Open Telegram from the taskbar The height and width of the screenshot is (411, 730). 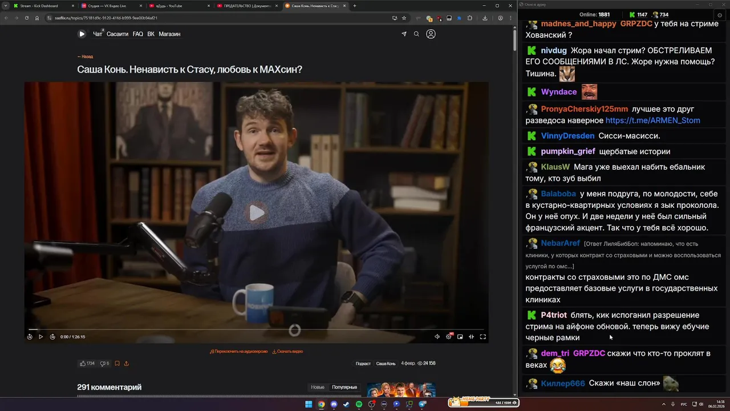(423, 404)
